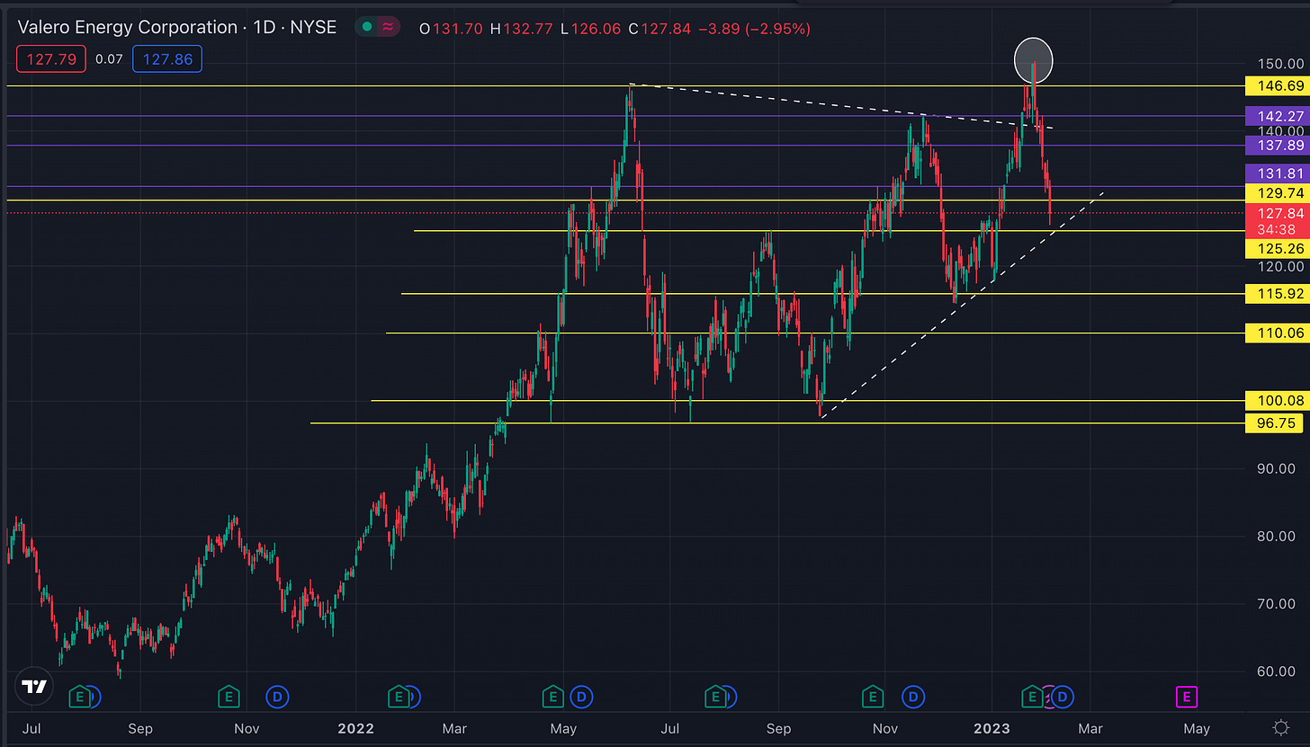
Task: Open green earnings E marker right of 2023
Action: pyautogui.click(x=1032, y=696)
